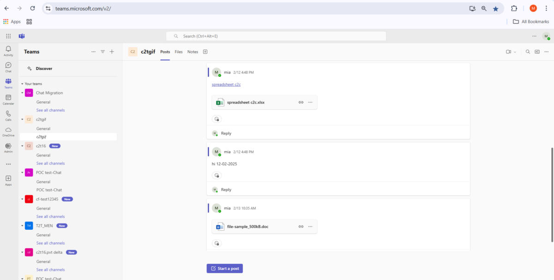Open channel search with the magnifier icon

point(528,52)
